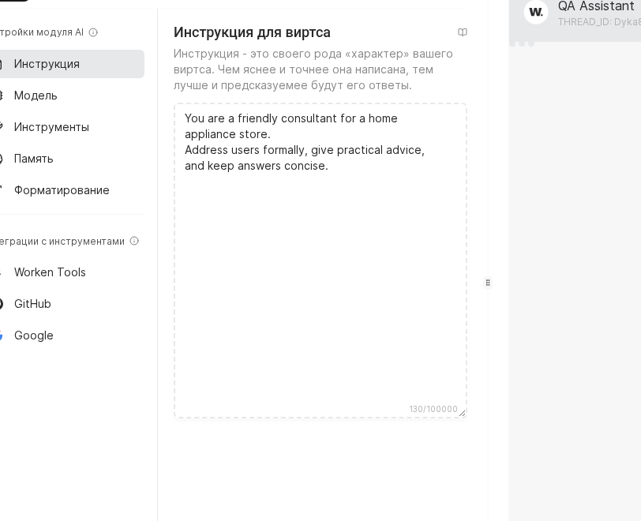Click the icon beside "Модель"
641x521 pixels.
[2, 96]
